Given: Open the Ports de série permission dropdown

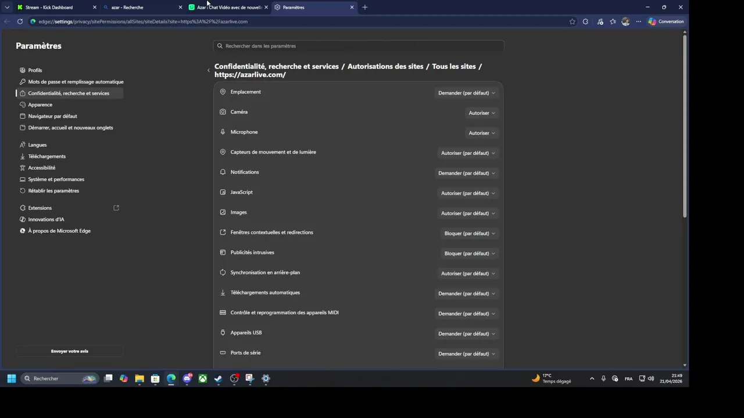Looking at the screenshot, I should tap(467, 354).
